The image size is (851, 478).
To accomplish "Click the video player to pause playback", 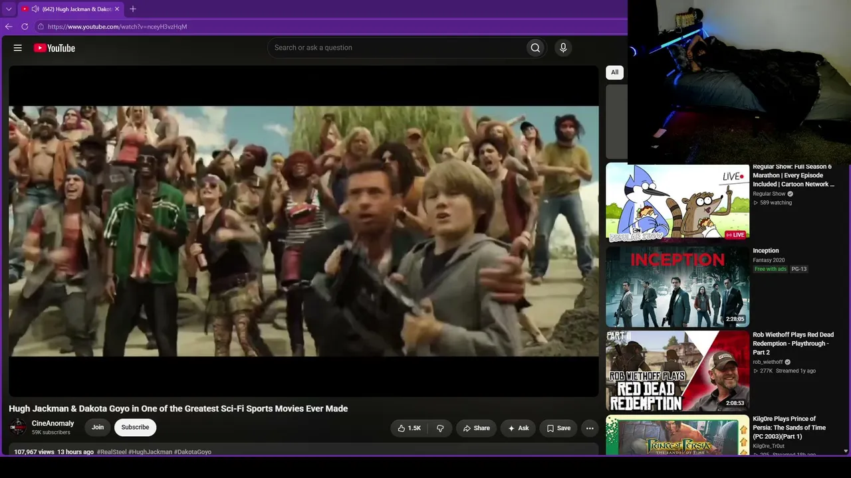I will coord(304,231).
